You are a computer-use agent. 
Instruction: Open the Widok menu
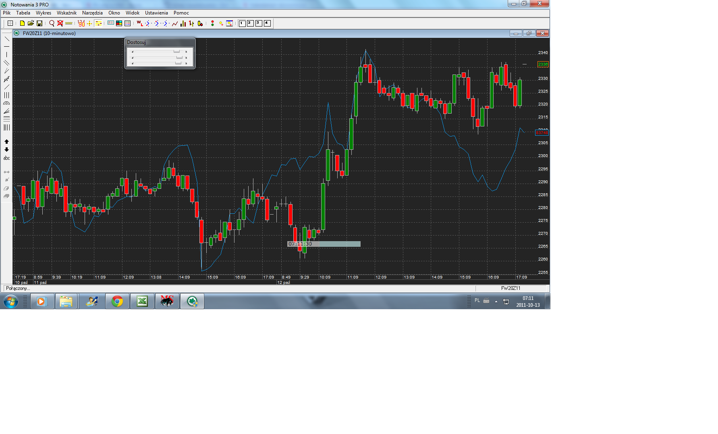pyautogui.click(x=133, y=13)
